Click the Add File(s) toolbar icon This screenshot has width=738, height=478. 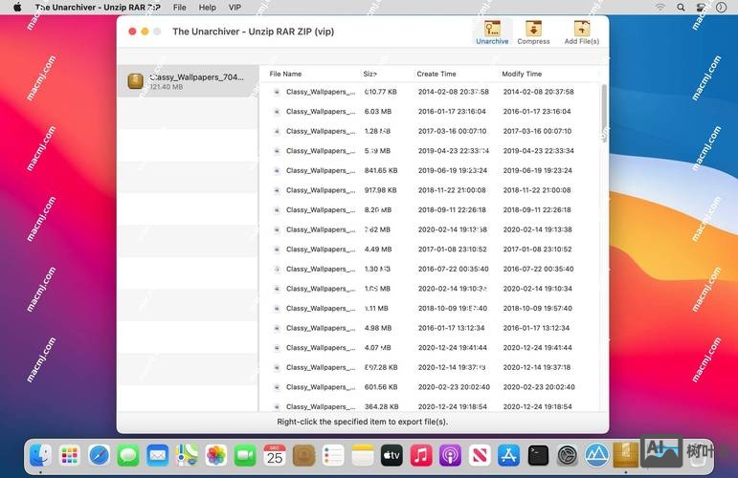[581, 31]
